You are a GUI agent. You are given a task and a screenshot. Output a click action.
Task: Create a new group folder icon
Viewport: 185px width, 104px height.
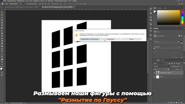click(x=177, y=103)
